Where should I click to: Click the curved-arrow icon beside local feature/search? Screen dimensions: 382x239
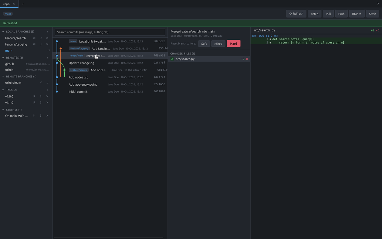41,38
